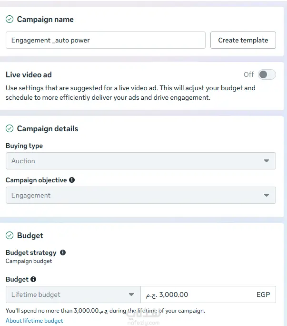Screen dimensions: 287x326
Task: Click the Off label beside the toggle
Action: (248, 74)
